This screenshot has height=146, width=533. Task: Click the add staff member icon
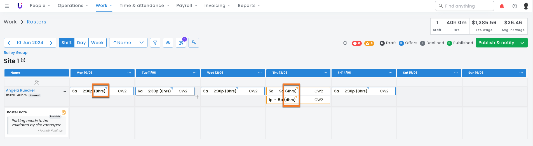click(x=37, y=82)
